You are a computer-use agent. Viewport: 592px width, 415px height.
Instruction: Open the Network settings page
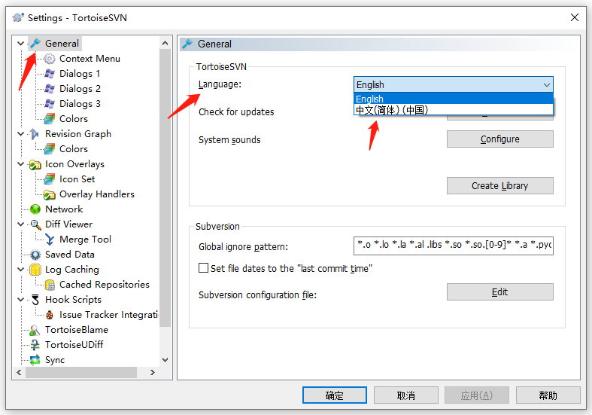pyautogui.click(x=64, y=209)
